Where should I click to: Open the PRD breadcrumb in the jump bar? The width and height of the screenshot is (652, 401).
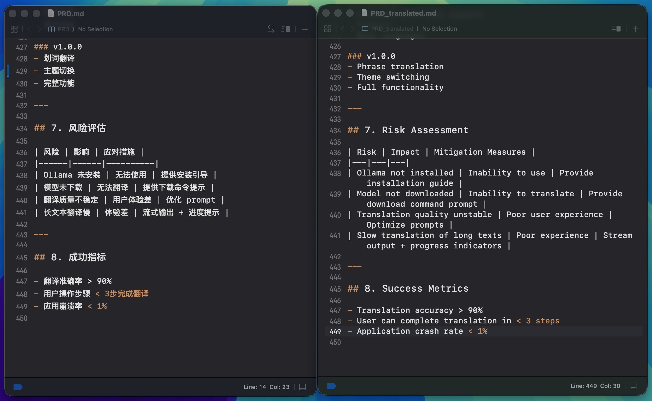pyautogui.click(x=63, y=29)
